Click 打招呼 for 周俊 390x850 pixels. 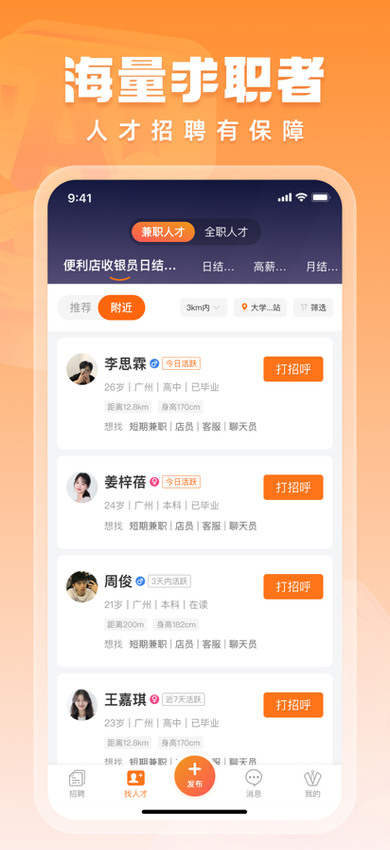click(293, 586)
